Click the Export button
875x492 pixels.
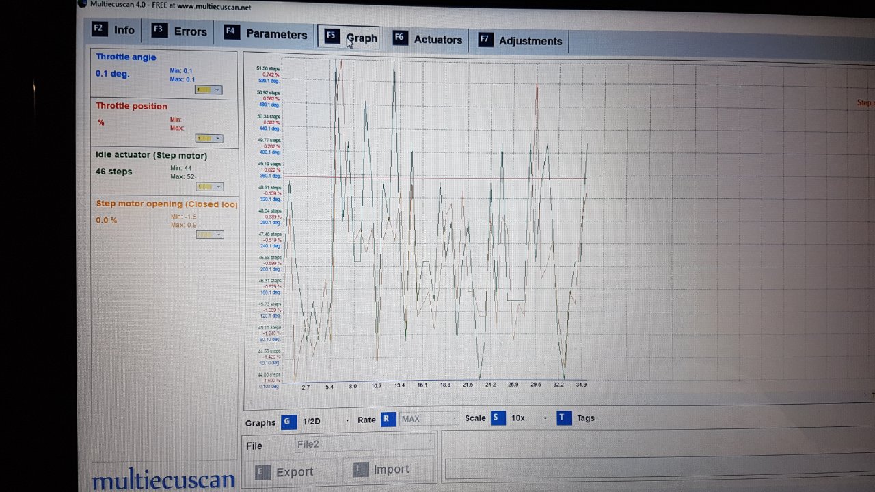(x=284, y=472)
